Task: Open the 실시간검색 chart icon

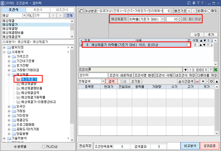Action: (x=197, y=81)
